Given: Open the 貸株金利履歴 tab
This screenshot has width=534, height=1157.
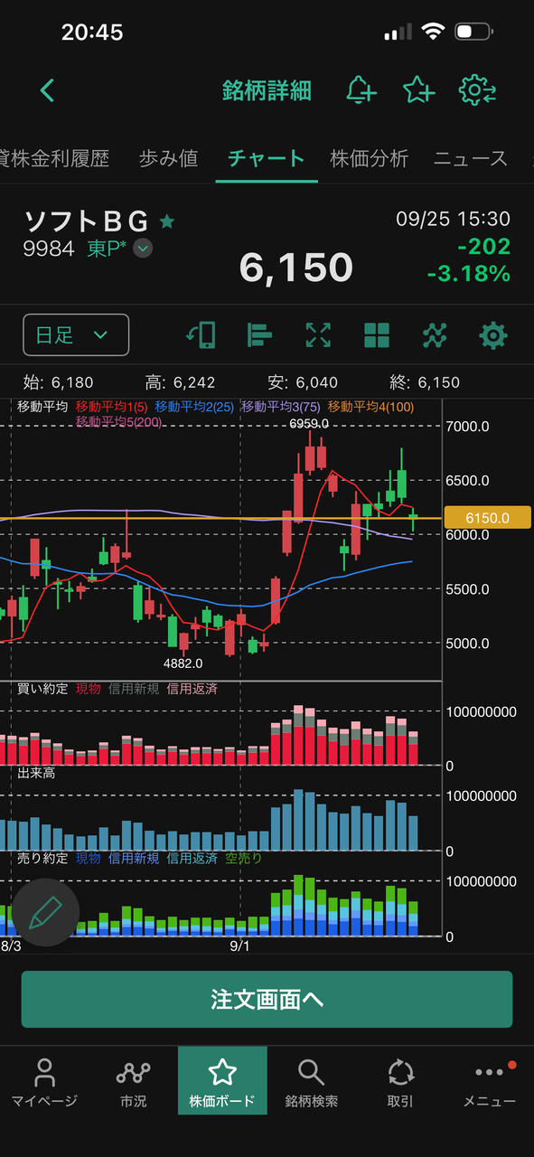Looking at the screenshot, I should 54,158.
